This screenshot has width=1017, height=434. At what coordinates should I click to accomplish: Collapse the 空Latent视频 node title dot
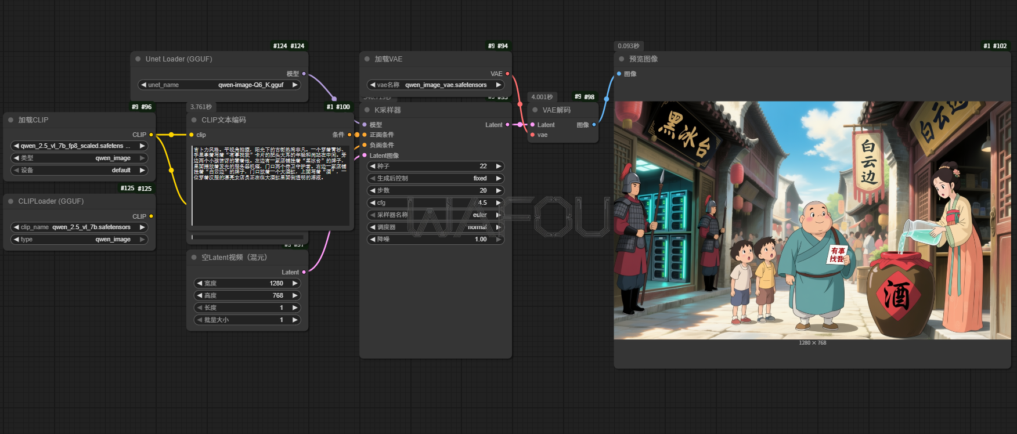coord(194,258)
